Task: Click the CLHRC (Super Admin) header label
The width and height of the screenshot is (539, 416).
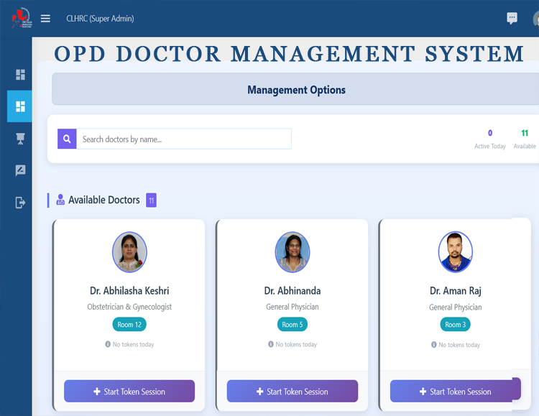Action: point(100,19)
